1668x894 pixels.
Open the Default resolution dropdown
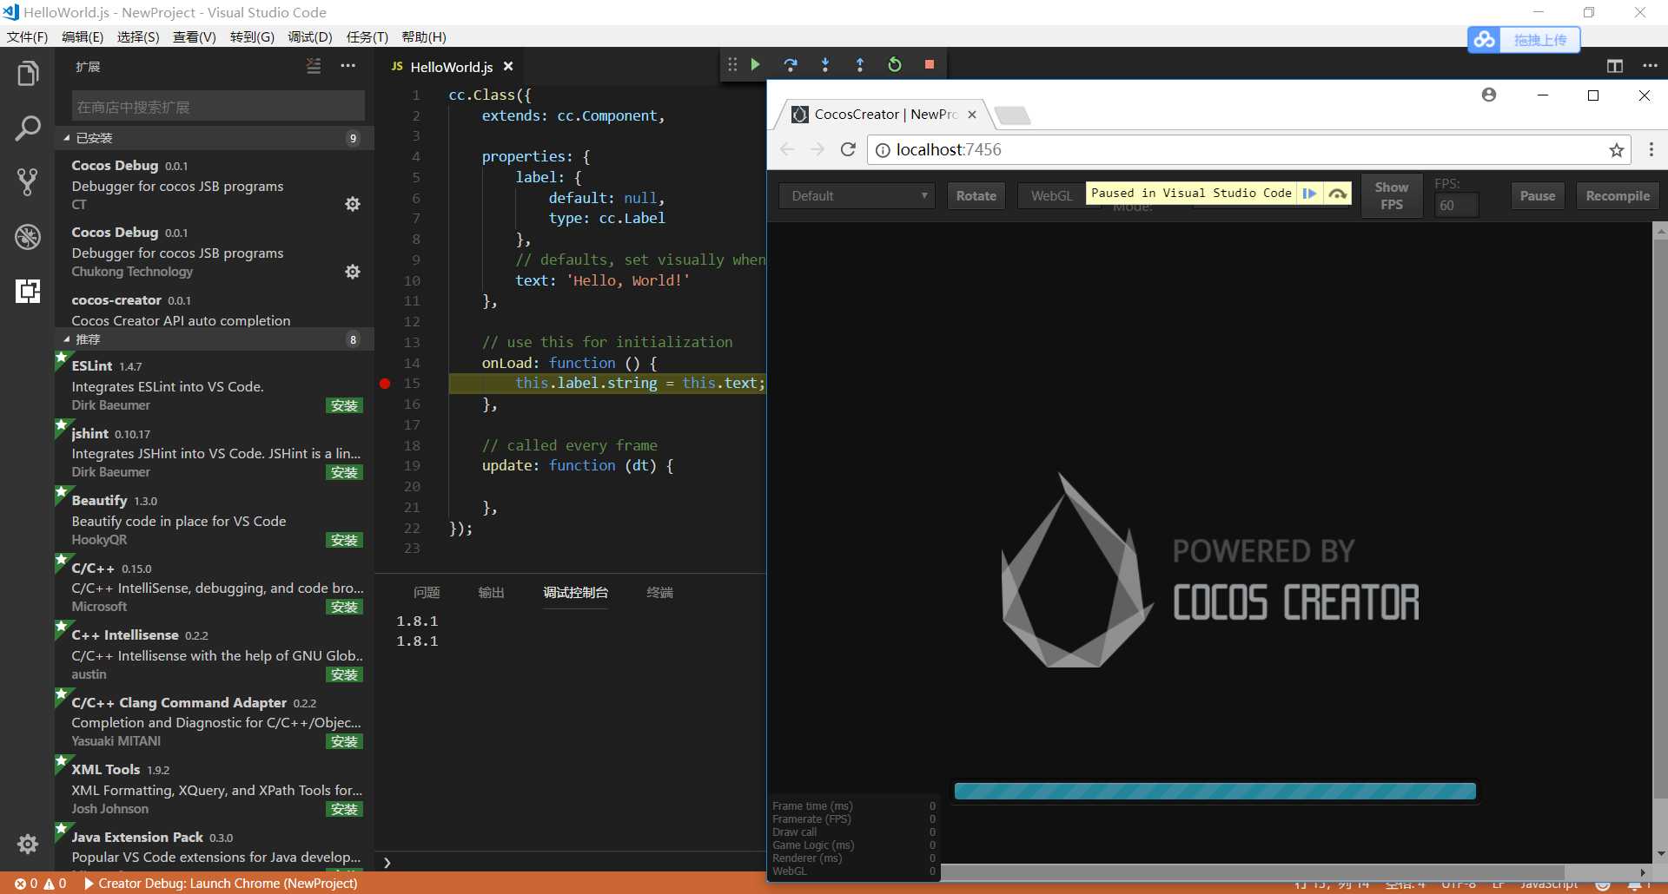click(x=857, y=196)
